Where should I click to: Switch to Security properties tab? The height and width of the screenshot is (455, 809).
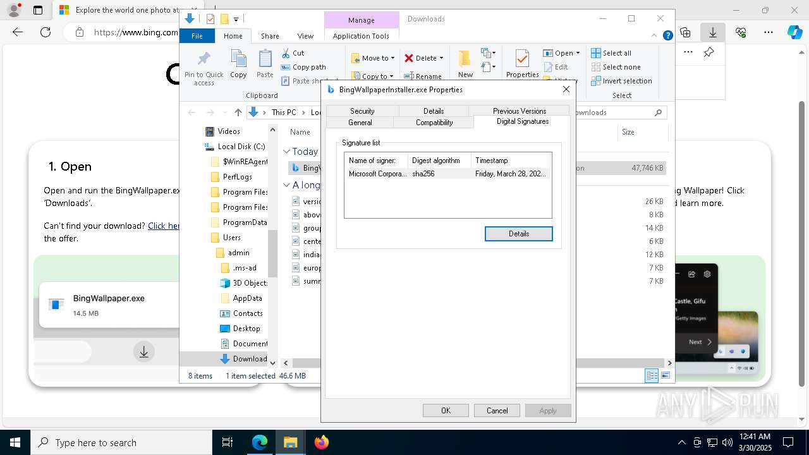point(362,111)
